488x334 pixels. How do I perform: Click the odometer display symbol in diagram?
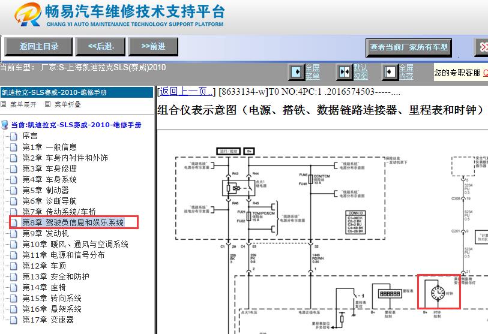(x=390, y=294)
